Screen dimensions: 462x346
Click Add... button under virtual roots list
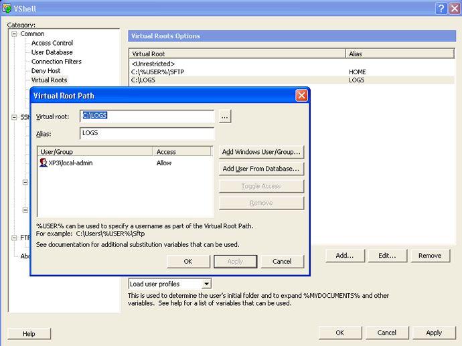(x=345, y=256)
